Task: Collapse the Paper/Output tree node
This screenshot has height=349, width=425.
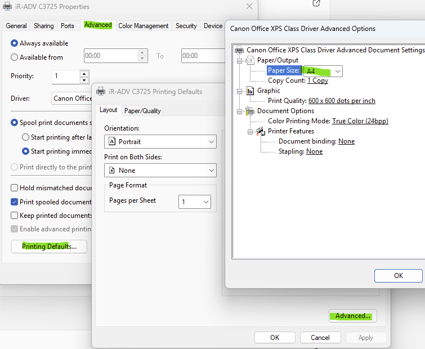Action: tap(239, 61)
